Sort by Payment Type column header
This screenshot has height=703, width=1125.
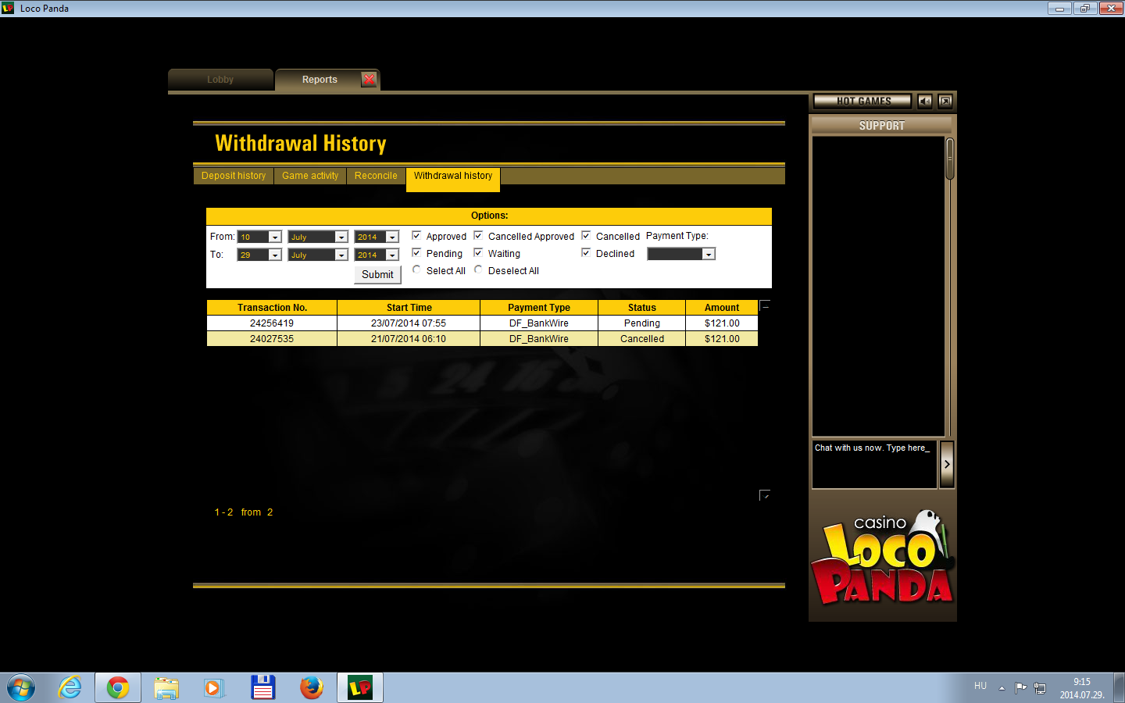539,308
